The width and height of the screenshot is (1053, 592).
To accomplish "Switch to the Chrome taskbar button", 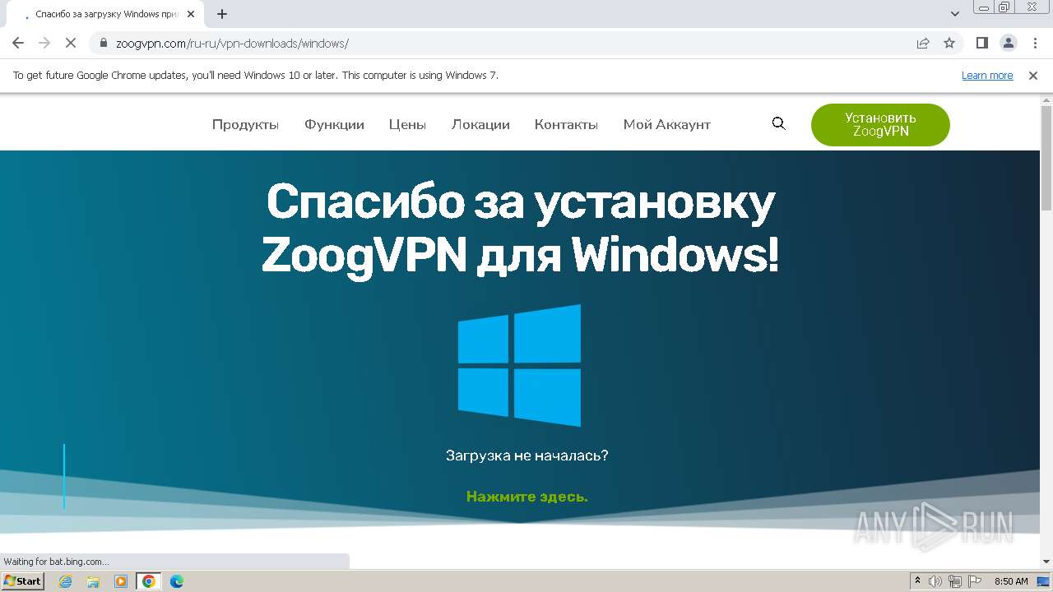I will tap(149, 581).
